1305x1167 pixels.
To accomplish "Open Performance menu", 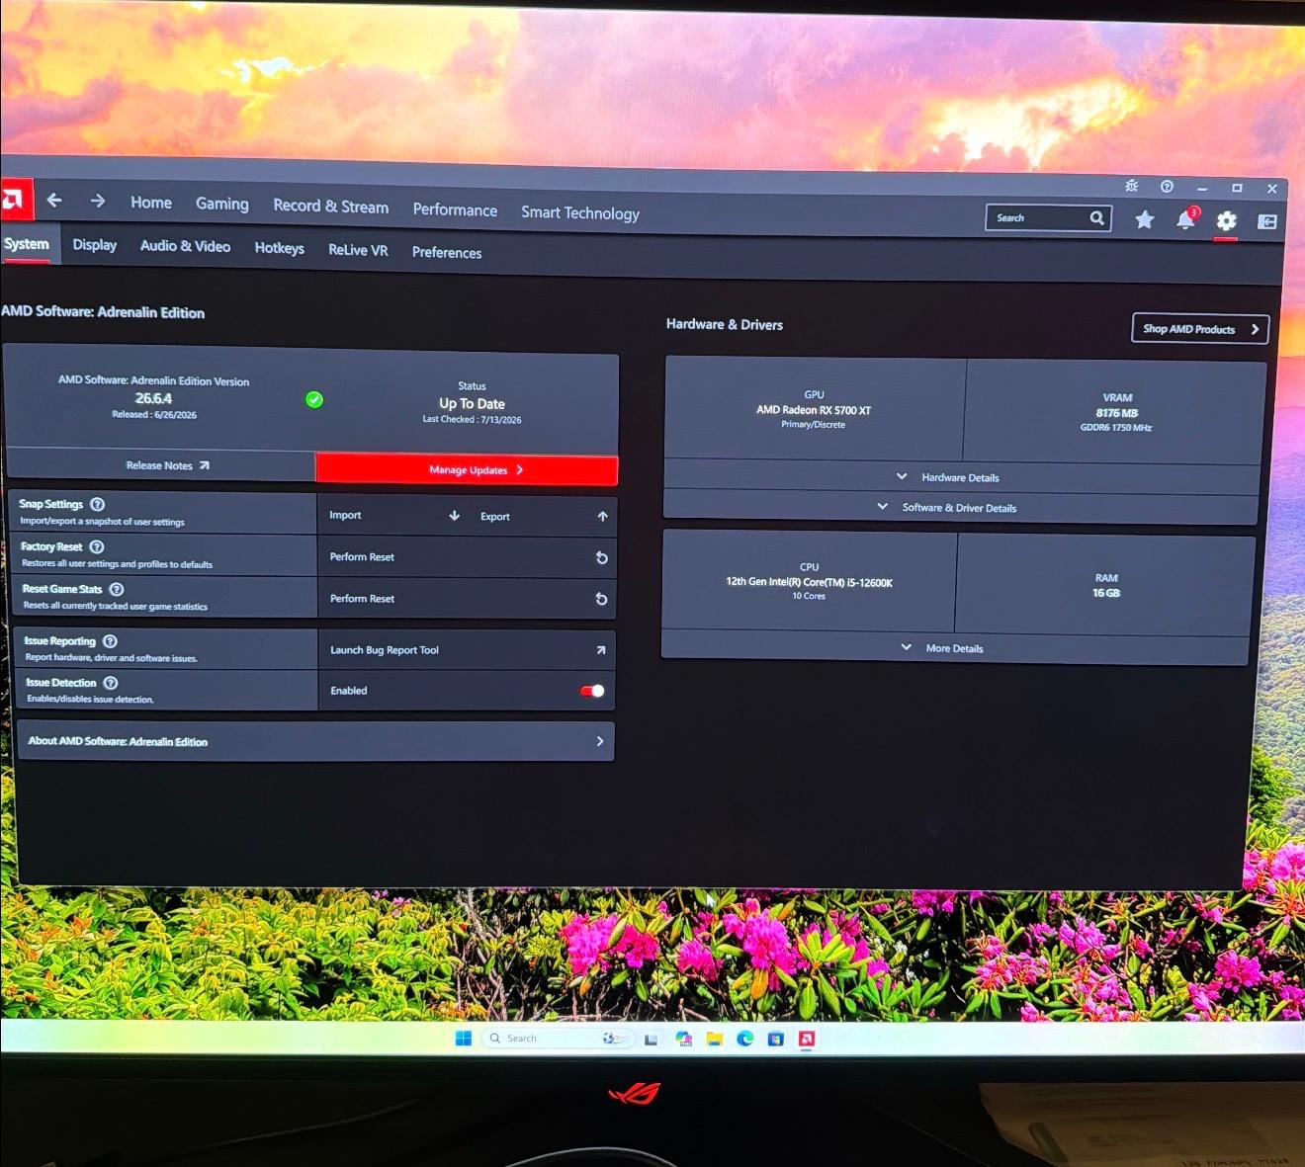I will pyautogui.click(x=455, y=210).
